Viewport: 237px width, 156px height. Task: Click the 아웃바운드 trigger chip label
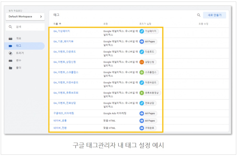click(150, 83)
